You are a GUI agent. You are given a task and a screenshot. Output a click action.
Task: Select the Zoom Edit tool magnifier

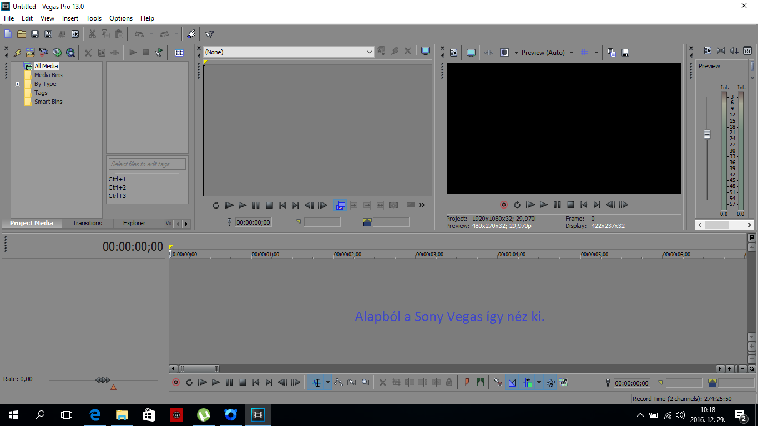click(365, 382)
